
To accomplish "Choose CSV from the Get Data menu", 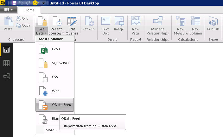I will [54, 77].
